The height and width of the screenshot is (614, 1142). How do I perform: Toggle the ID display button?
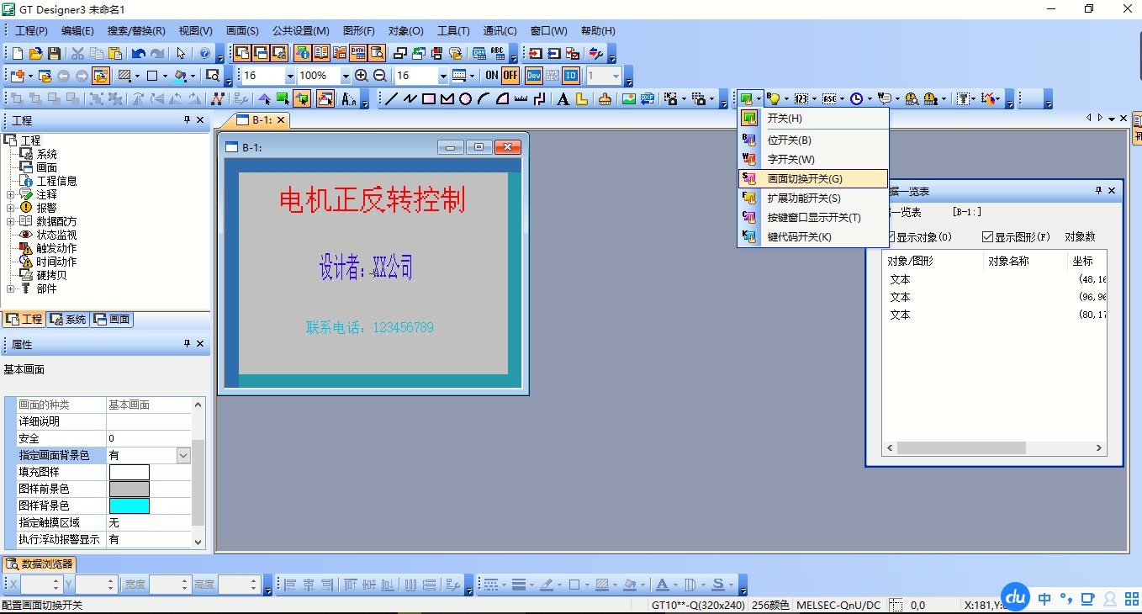click(571, 75)
